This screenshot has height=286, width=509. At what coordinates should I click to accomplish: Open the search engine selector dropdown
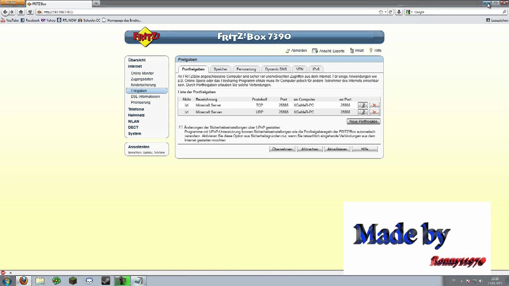409,12
